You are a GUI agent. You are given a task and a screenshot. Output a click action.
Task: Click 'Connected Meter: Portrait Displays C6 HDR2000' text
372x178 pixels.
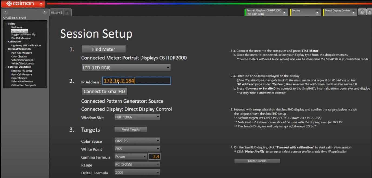pyautogui.click(x=134, y=58)
